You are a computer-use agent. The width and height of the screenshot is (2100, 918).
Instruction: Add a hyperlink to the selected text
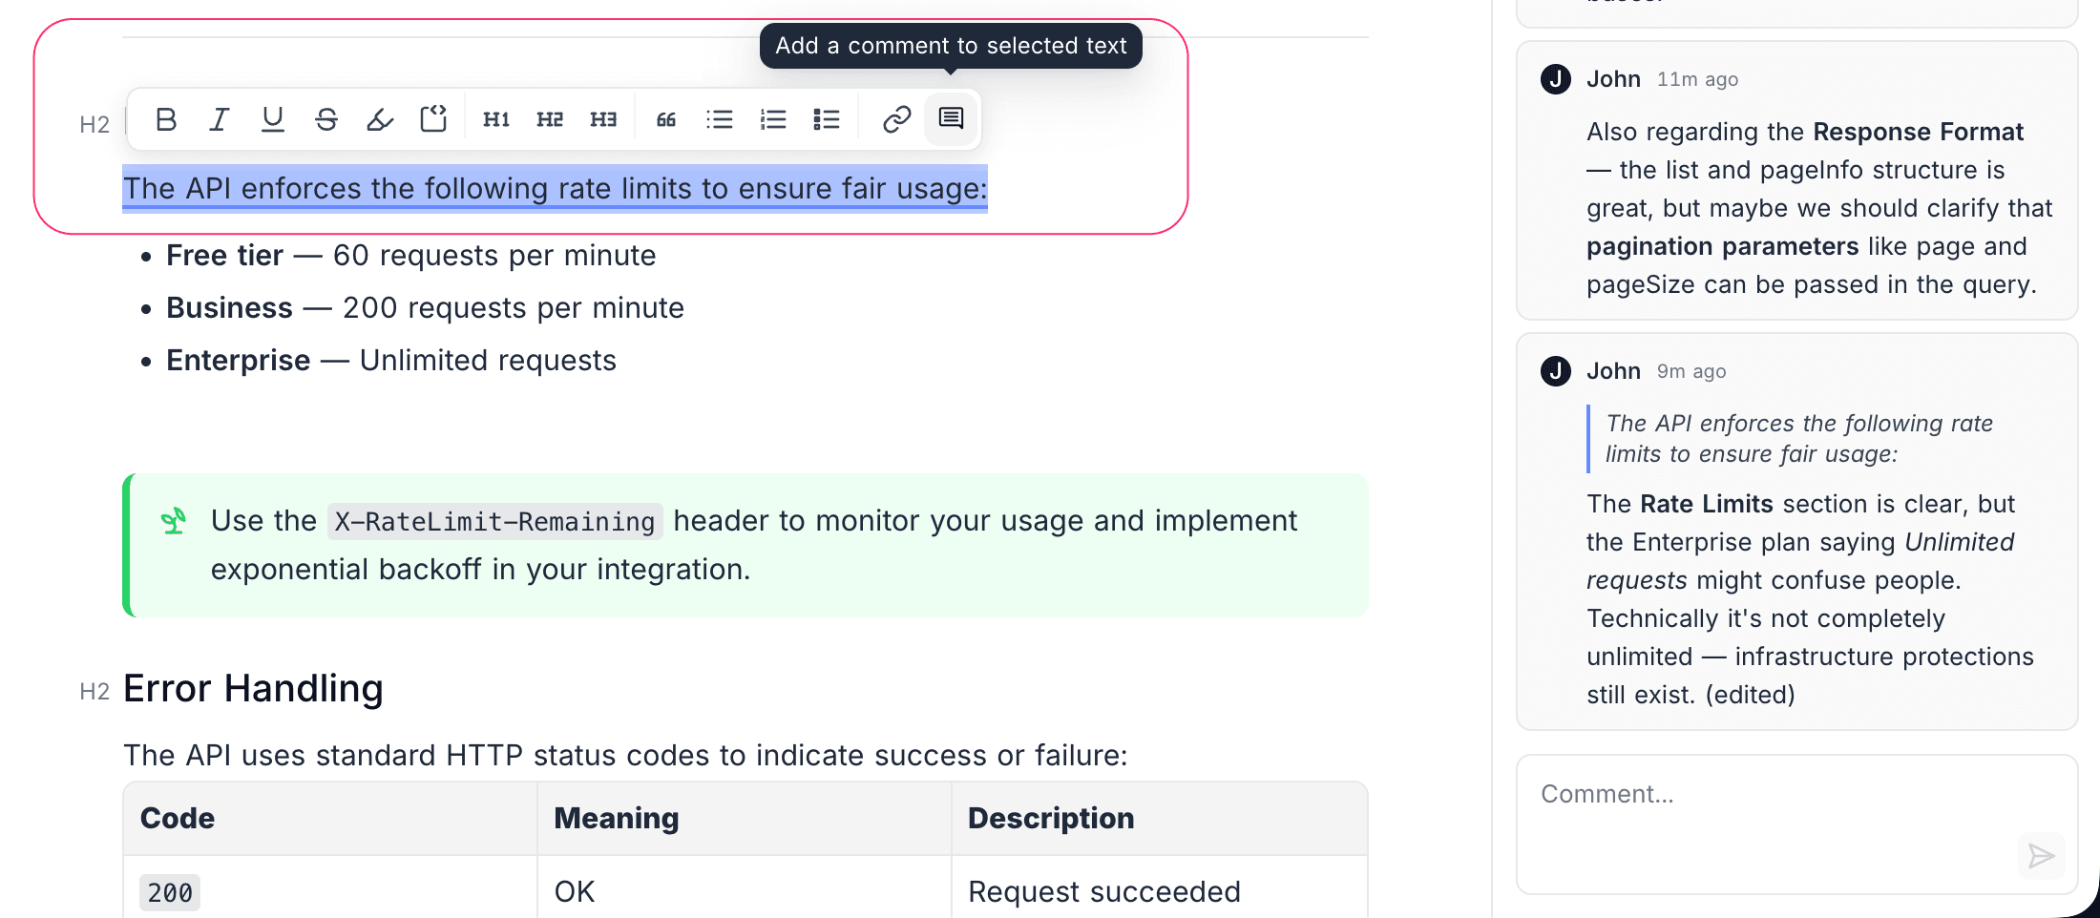coord(897,119)
